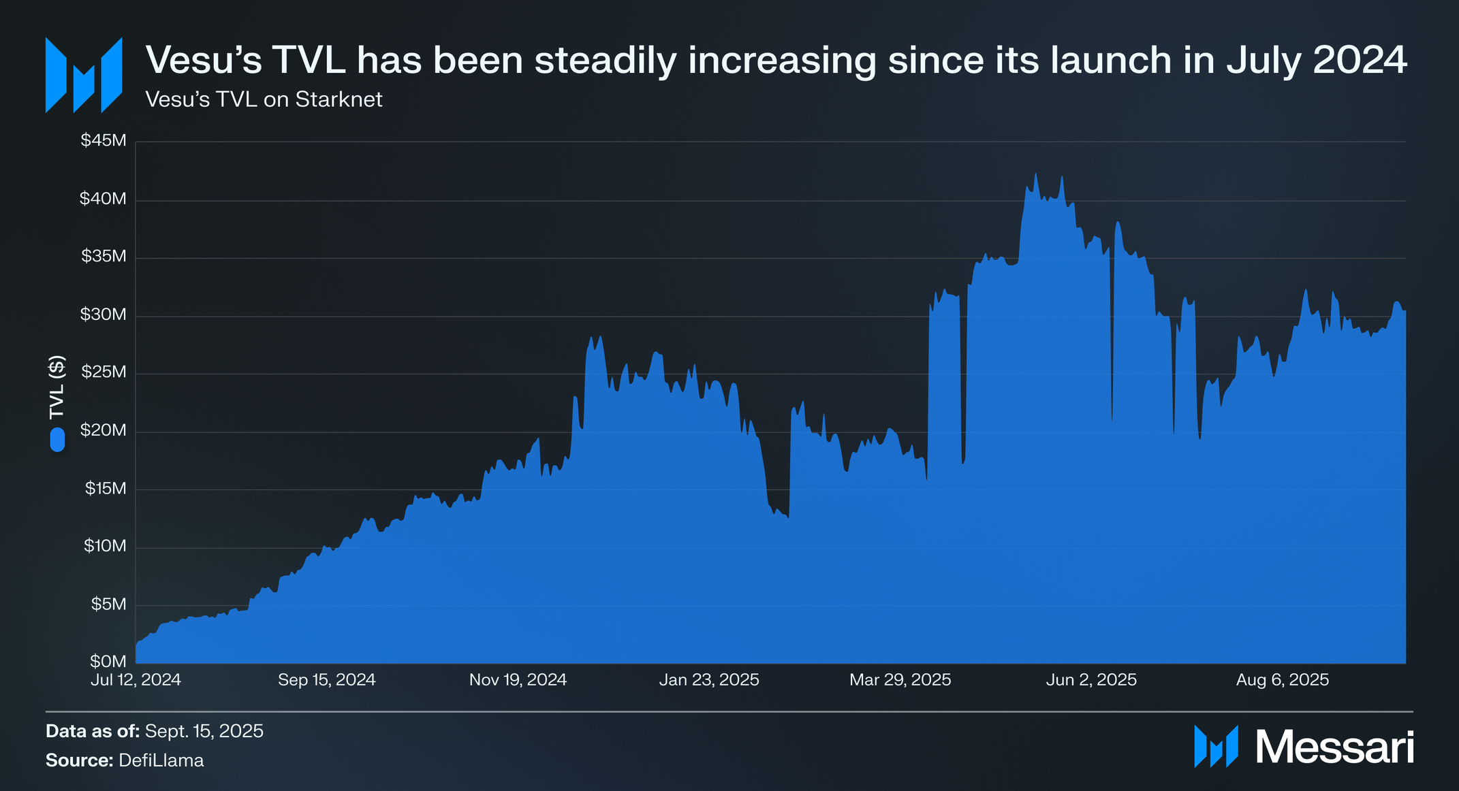Click the subtitle Vesu's TVL on Starknet

(264, 99)
